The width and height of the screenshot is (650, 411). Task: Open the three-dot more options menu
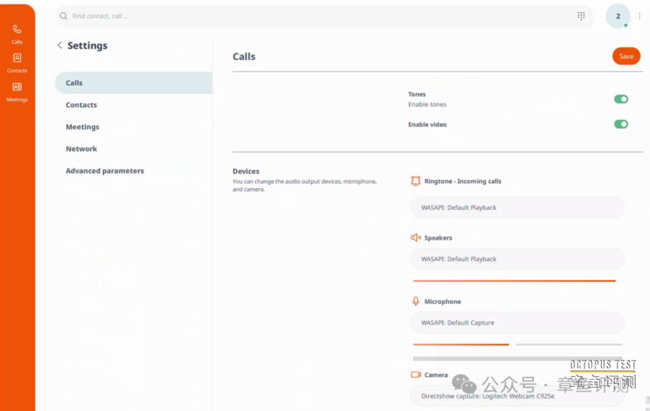tap(639, 16)
